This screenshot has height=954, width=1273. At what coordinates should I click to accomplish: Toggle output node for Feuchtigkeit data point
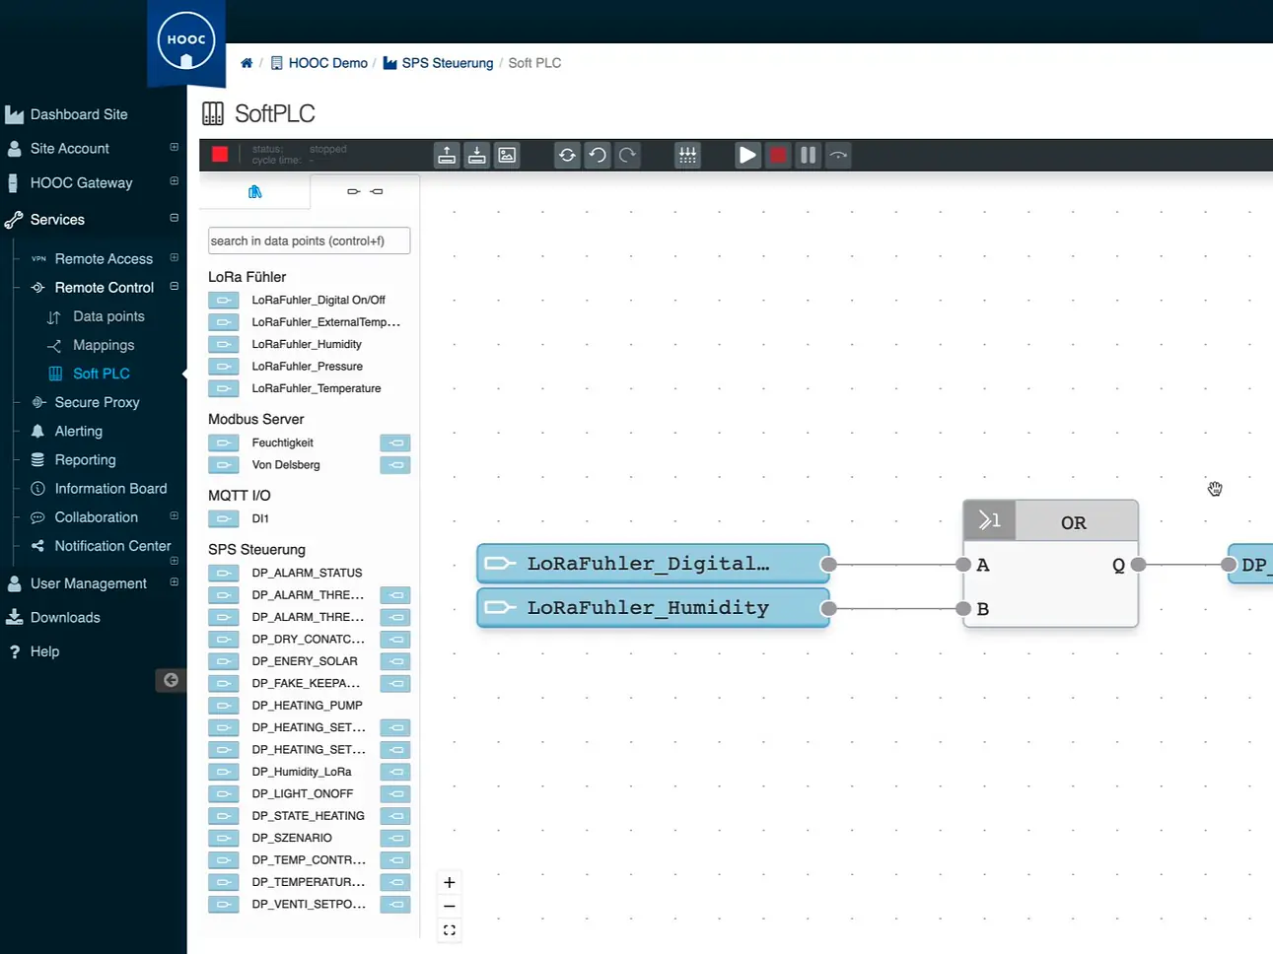pos(395,443)
